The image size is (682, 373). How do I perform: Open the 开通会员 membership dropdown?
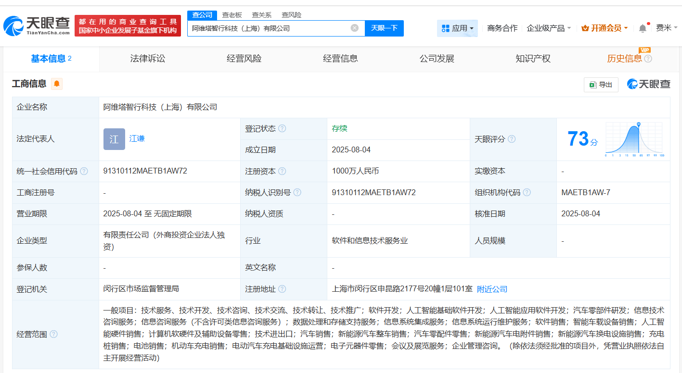point(605,28)
